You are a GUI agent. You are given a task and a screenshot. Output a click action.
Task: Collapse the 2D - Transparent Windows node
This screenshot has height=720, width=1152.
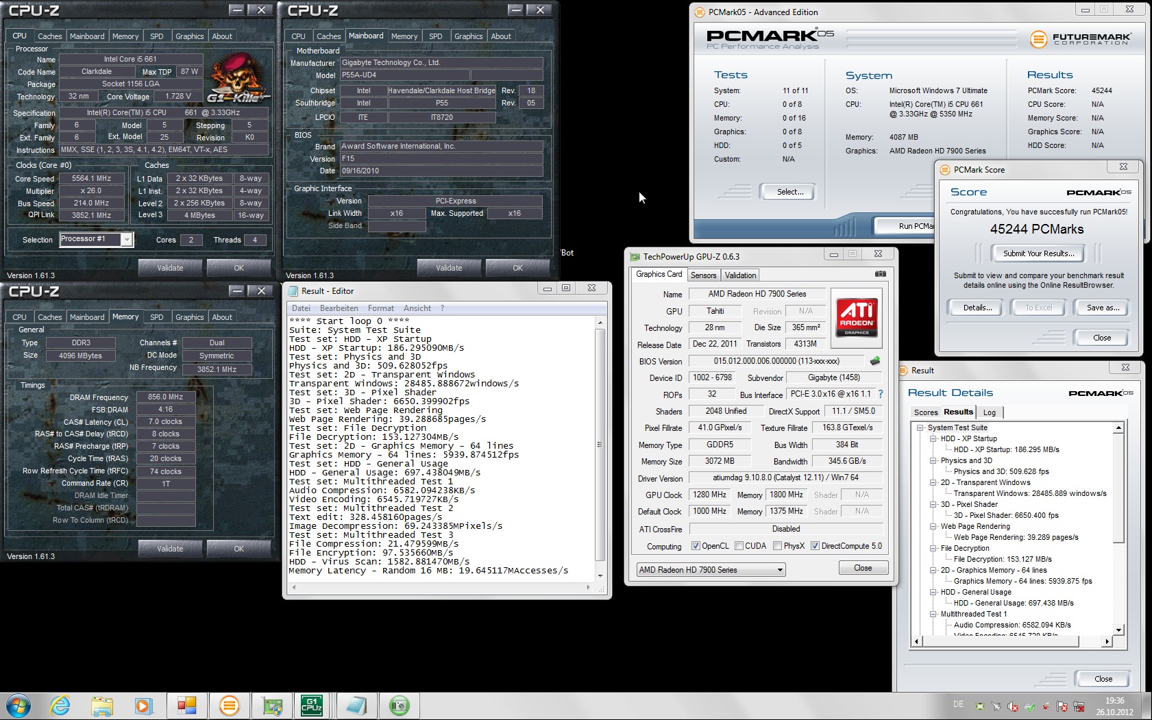[933, 482]
